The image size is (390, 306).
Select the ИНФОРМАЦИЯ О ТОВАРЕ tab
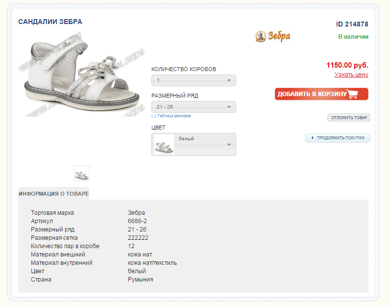pos(54,194)
